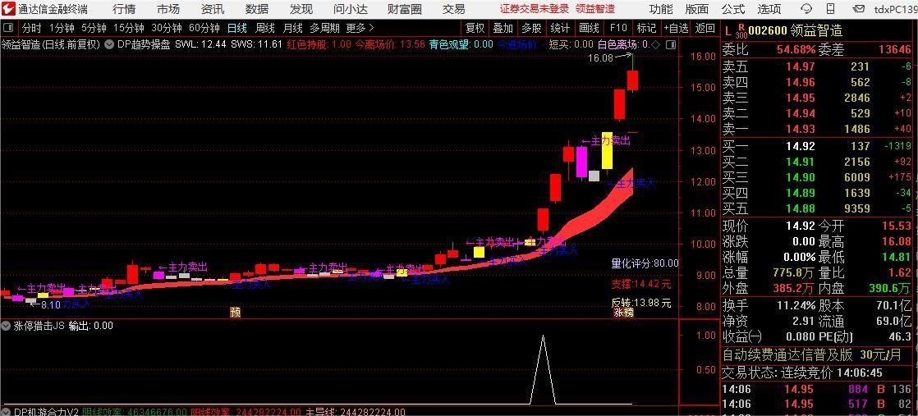The image size is (918, 416).
Task: Click the F10 company info button
Action: tap(618, 28)
